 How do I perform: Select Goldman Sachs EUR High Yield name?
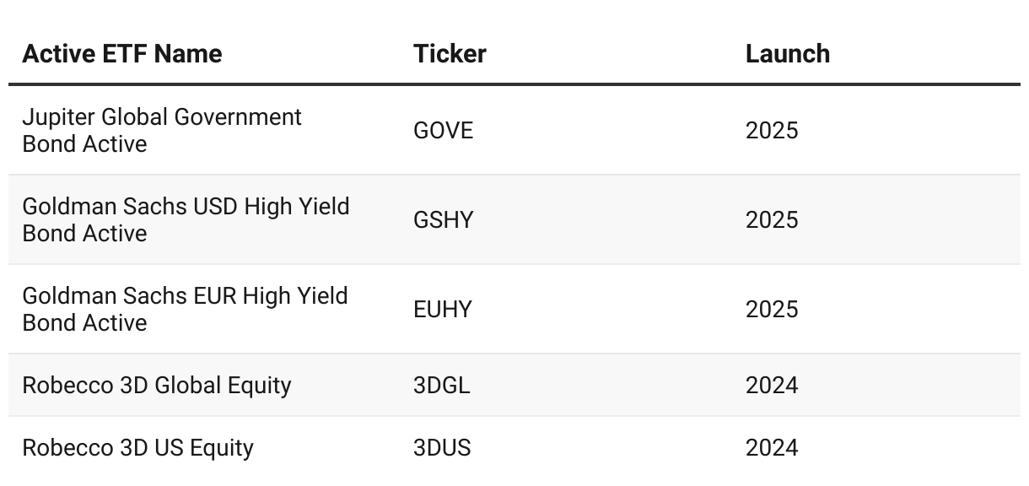[185, 309]
